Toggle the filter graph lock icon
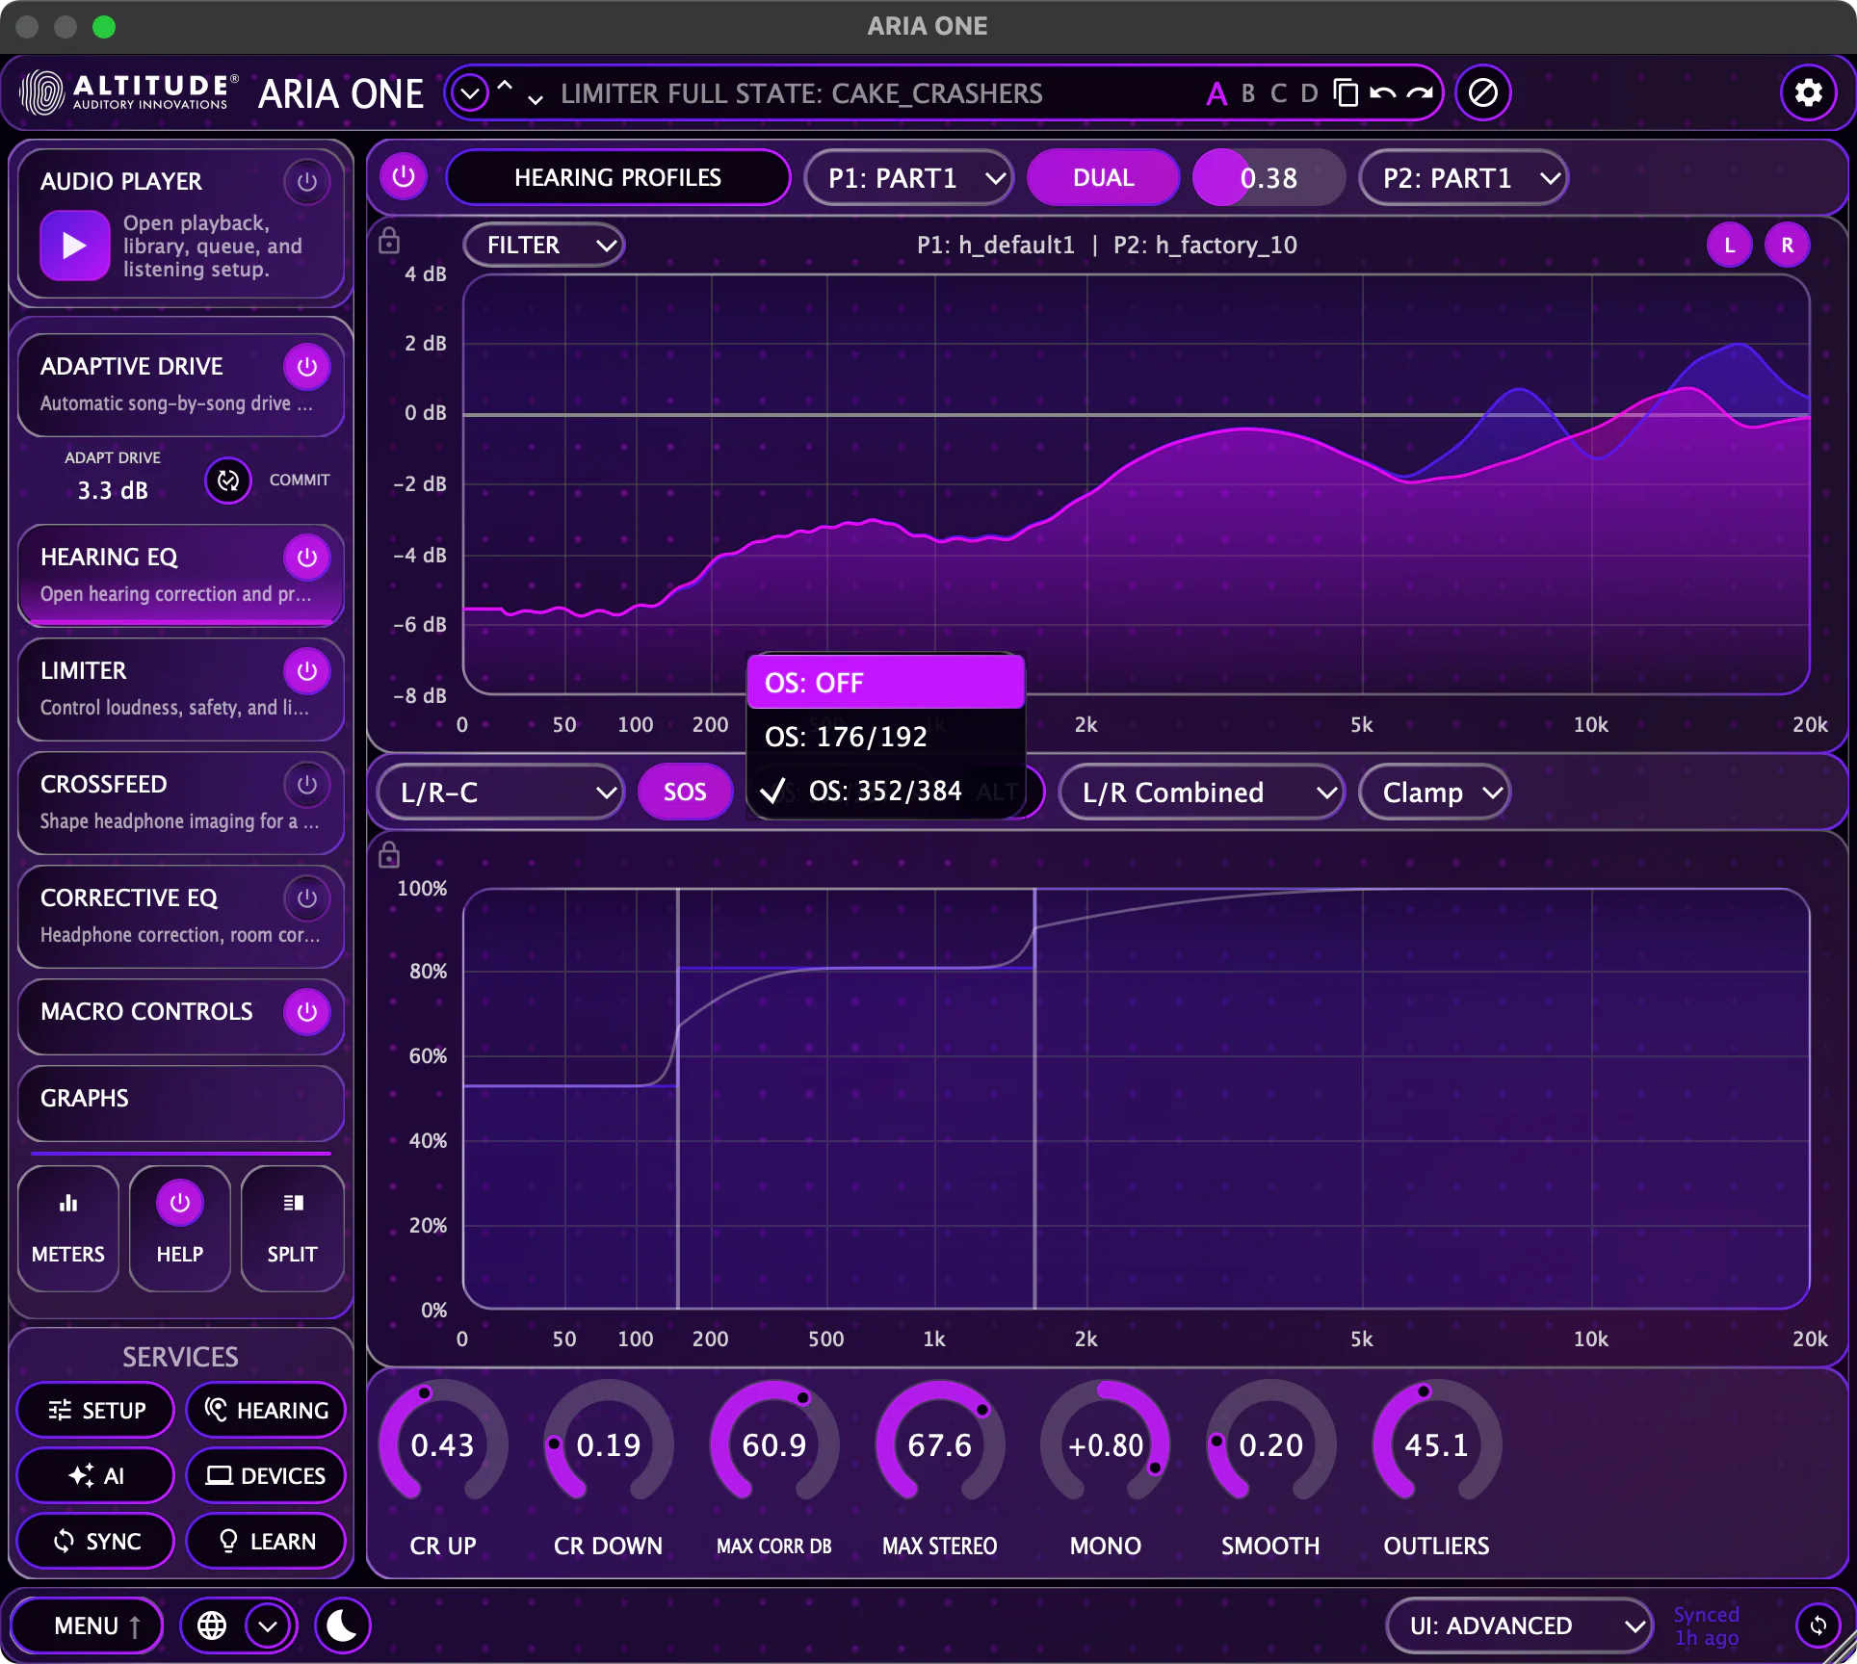This screenshot has height=1664, width=1857. click(x=389, y=241)
